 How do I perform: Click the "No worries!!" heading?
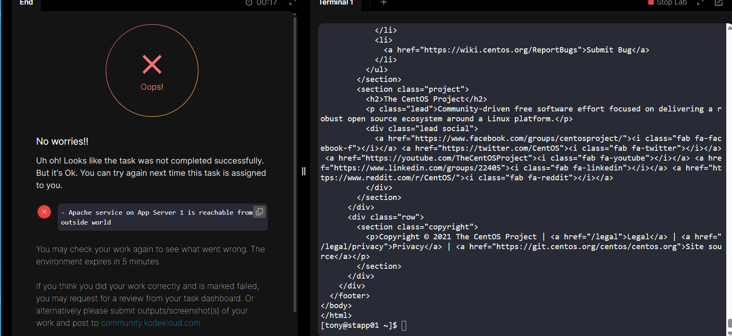pyautogui.click(x=62, y=141)
